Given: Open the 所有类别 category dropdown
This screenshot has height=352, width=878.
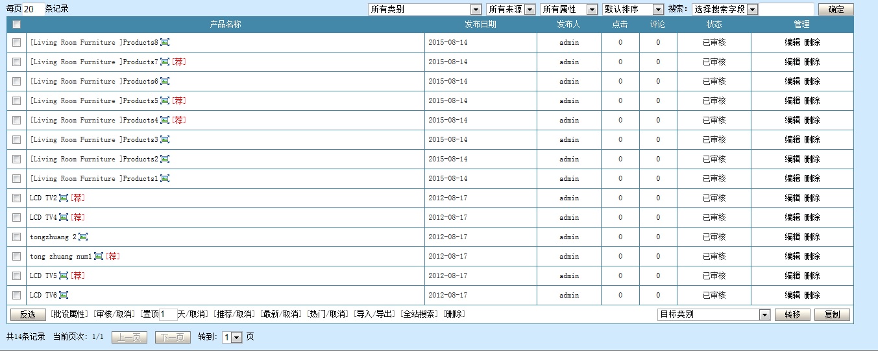Looking at the screenshot, I should point(424,10).
